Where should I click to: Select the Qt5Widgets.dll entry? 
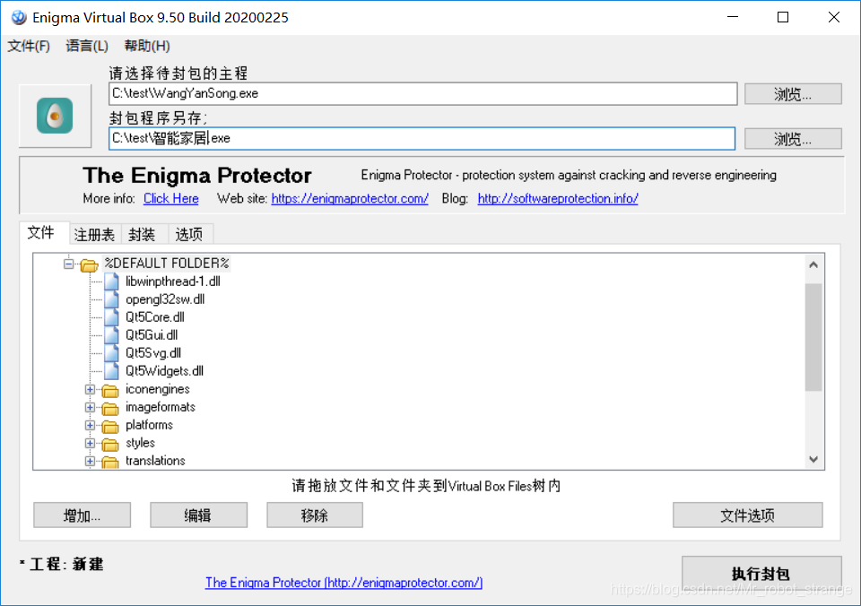click(x=165, y=371)
